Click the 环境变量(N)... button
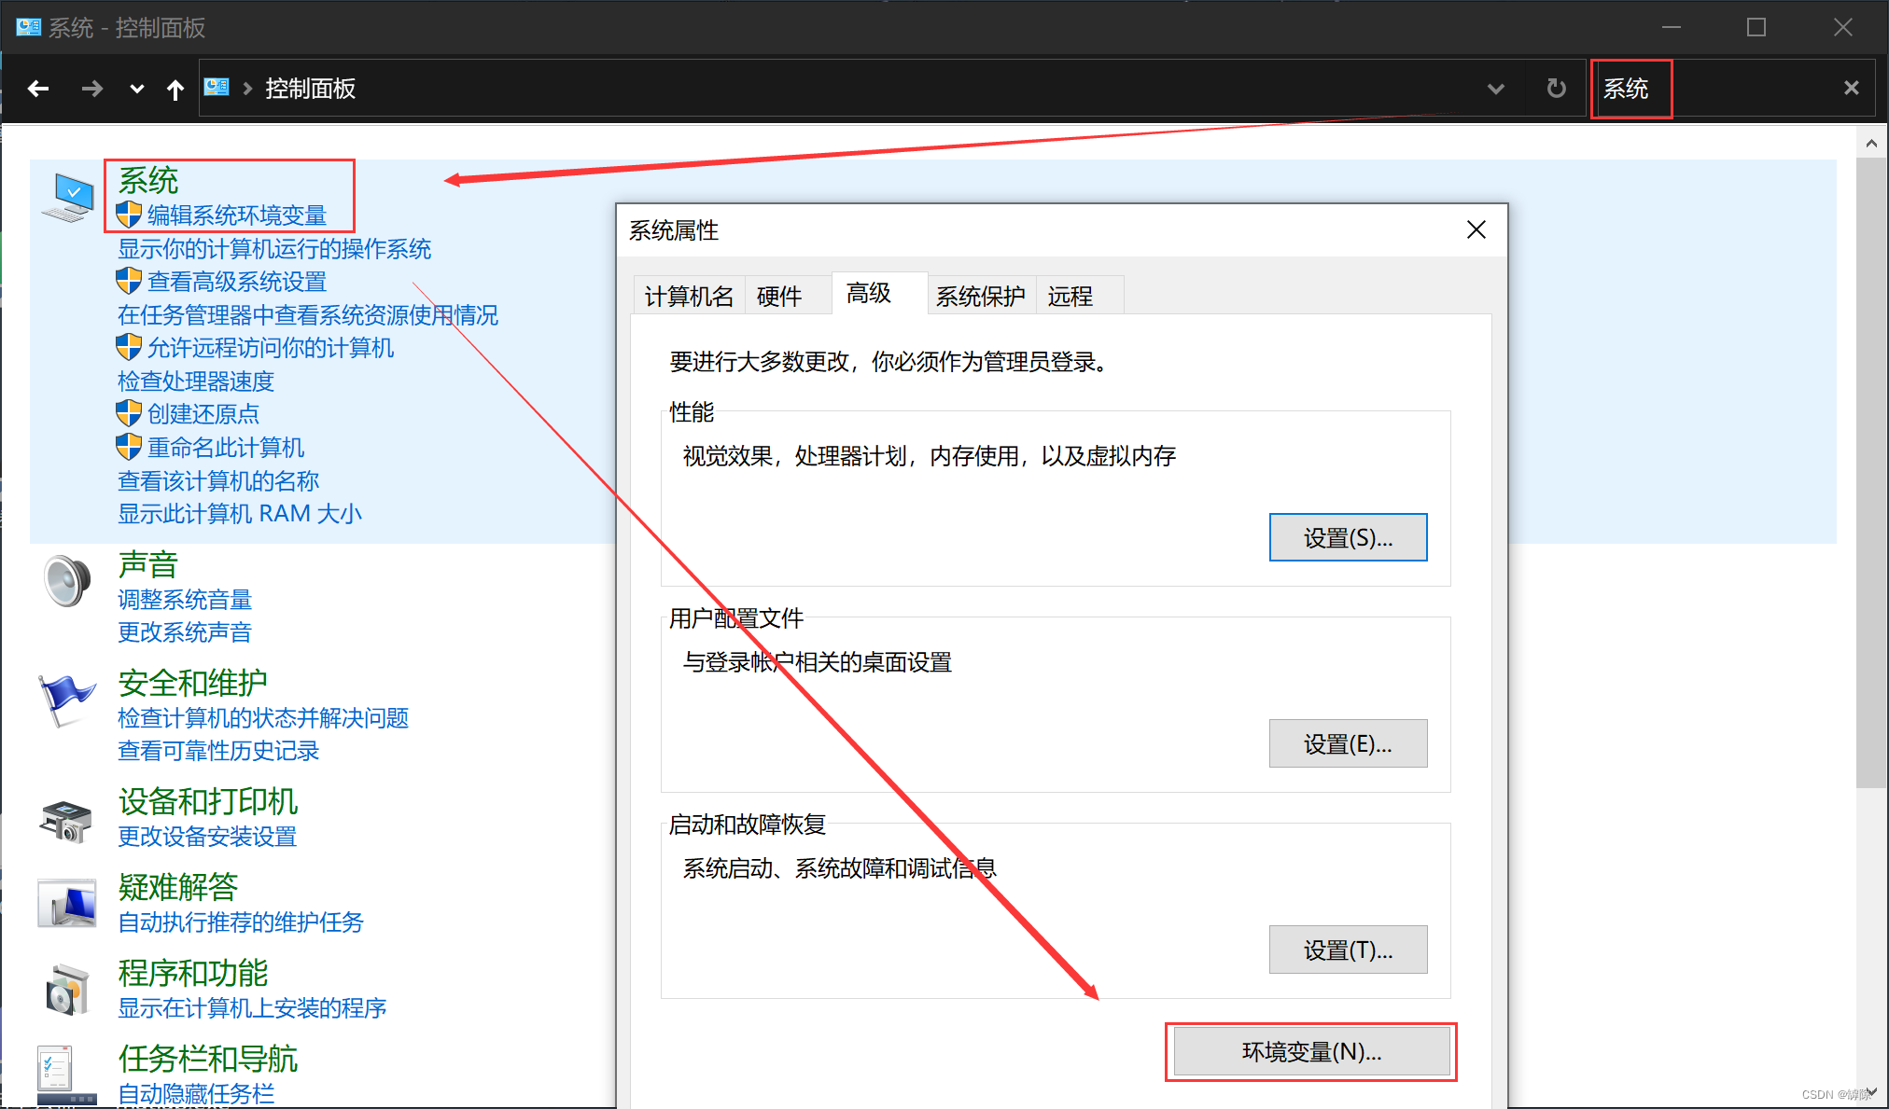Viewport: 1889px width, 1109px height. 1310,1052
